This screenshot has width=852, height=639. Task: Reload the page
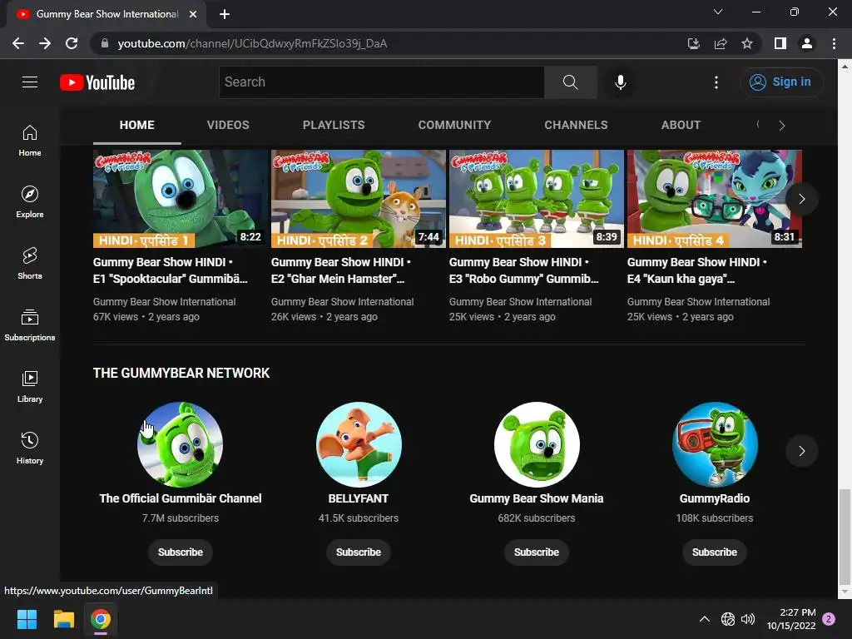click(x=72, y=43)
